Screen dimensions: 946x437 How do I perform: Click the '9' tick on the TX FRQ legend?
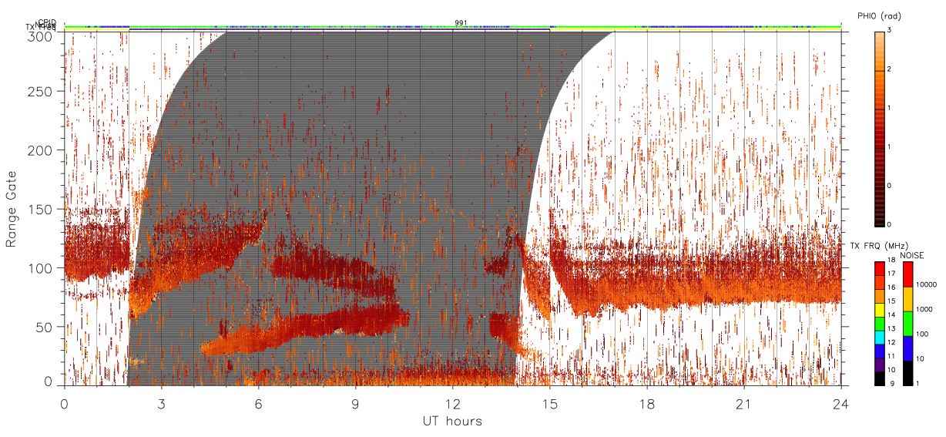[893, 383]
